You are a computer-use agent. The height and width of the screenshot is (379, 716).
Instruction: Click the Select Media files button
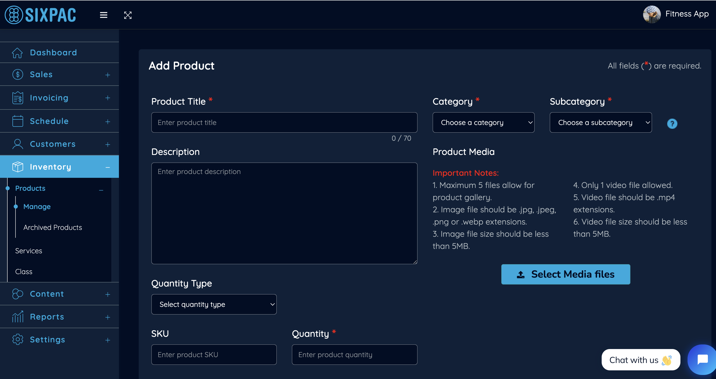pyautogui.click(x=566, y=274)
